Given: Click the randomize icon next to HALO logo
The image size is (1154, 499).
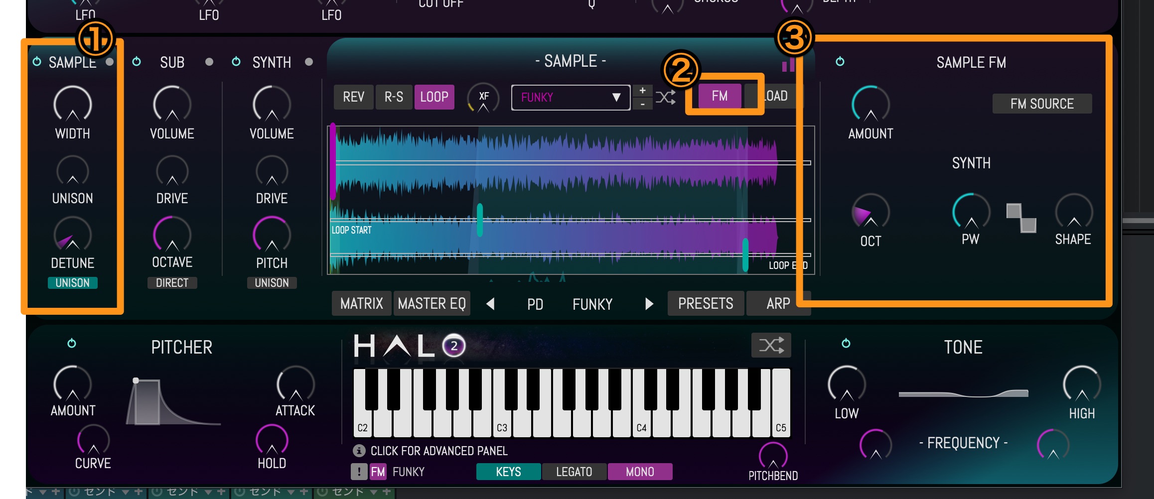Looking at the screenshot, I should click(x=771, y=345).
